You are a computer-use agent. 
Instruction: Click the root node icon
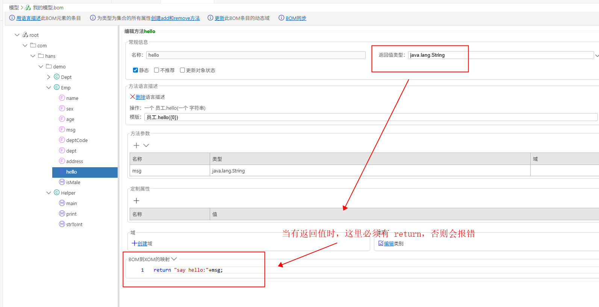(25, 35)
